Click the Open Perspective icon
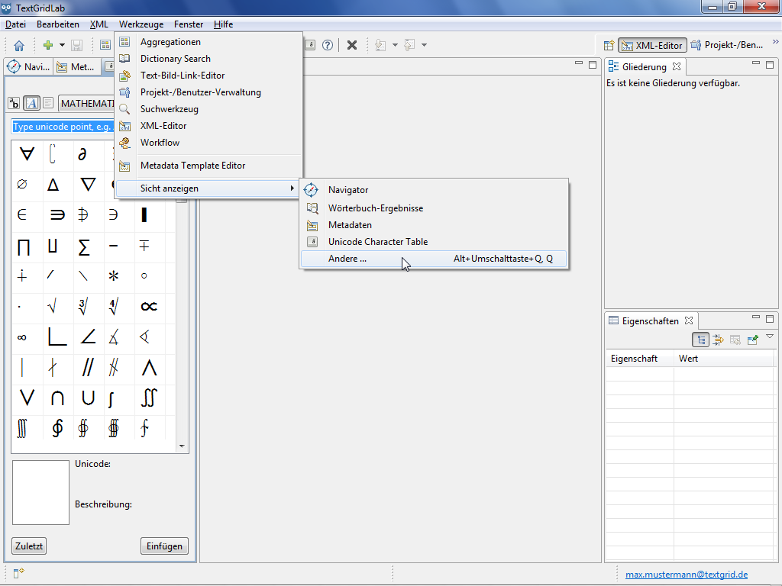Image resolution: width=782 pixels, height=586 pixels. (609, 45)
